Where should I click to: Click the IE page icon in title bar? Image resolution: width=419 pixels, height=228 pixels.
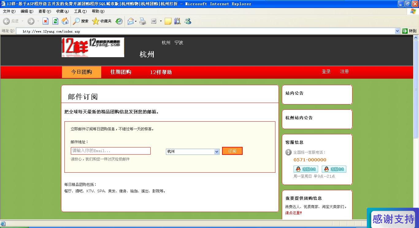point(3,4)
